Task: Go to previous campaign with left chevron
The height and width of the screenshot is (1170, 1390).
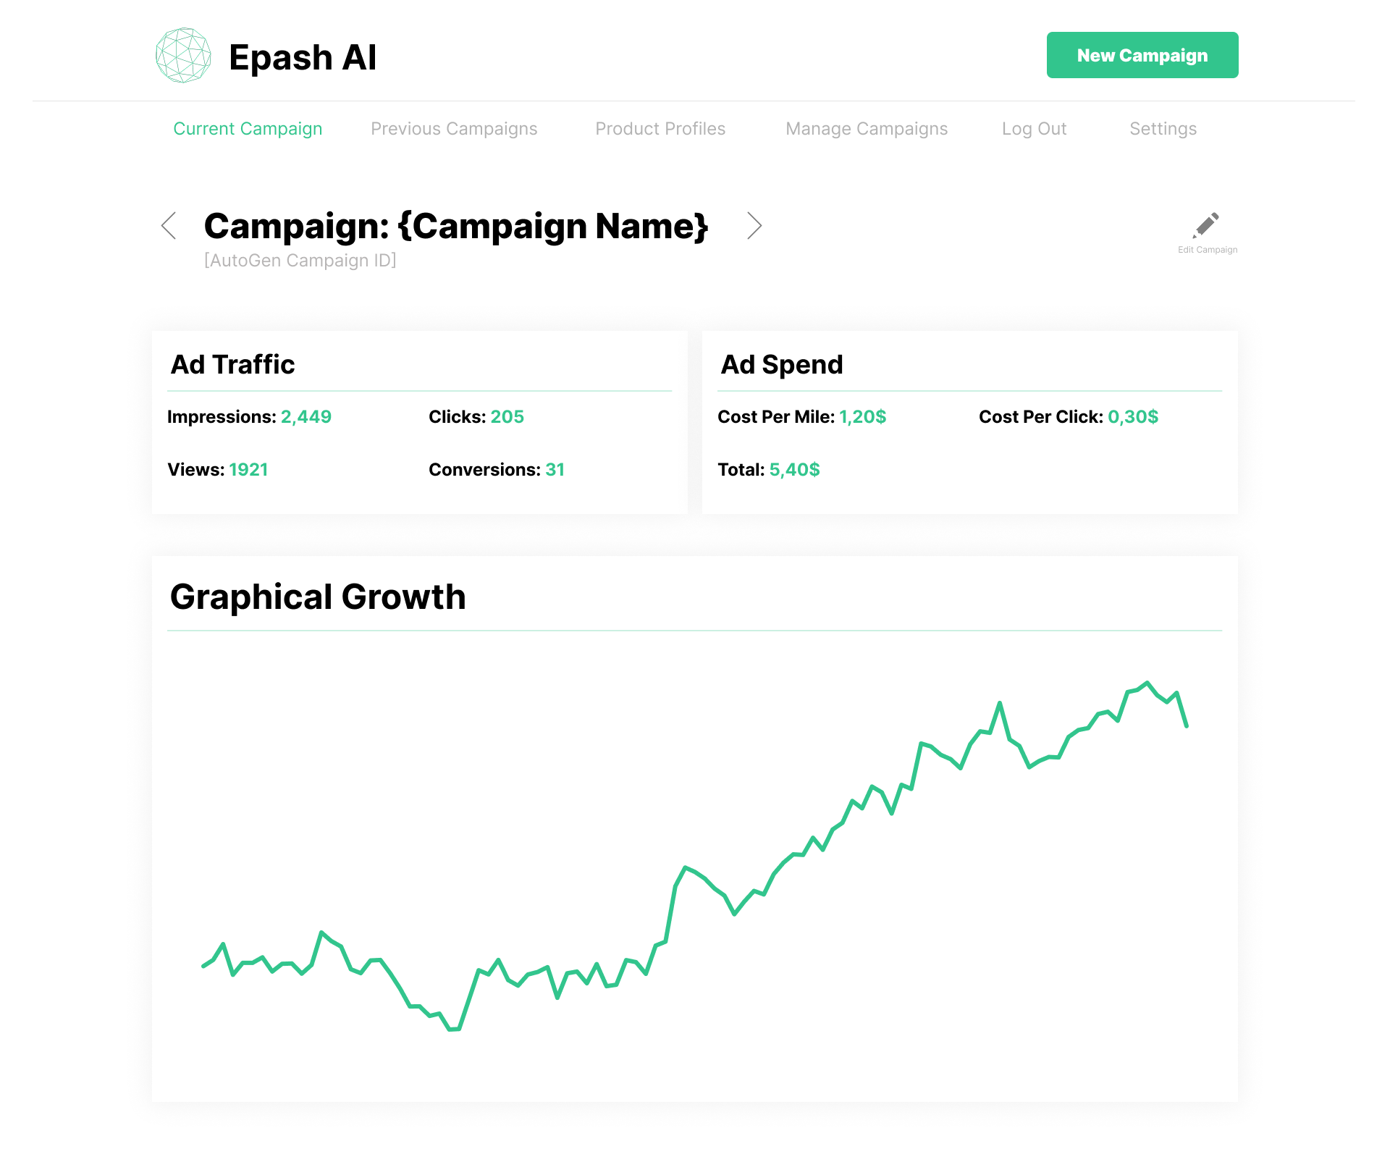Action: [168, 226]
